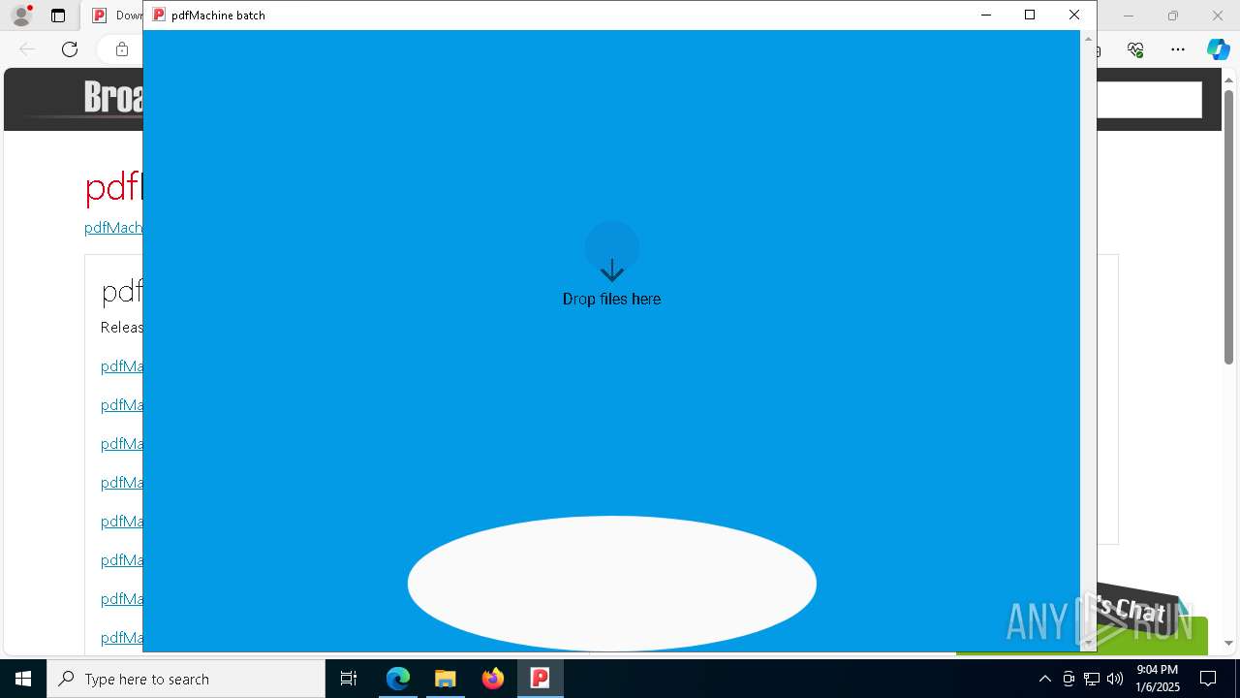Click the pdfMachine taskbar icon
The image size is (1240, 698).
click(540, 679)
